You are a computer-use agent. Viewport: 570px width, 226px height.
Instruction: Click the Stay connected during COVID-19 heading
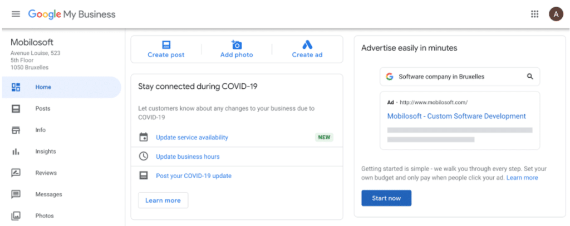(x=198, y=87)
